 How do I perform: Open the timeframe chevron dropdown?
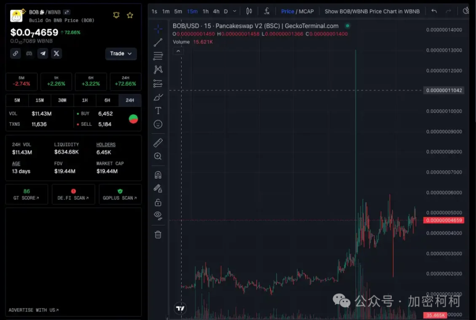click(x=234, y=11)
